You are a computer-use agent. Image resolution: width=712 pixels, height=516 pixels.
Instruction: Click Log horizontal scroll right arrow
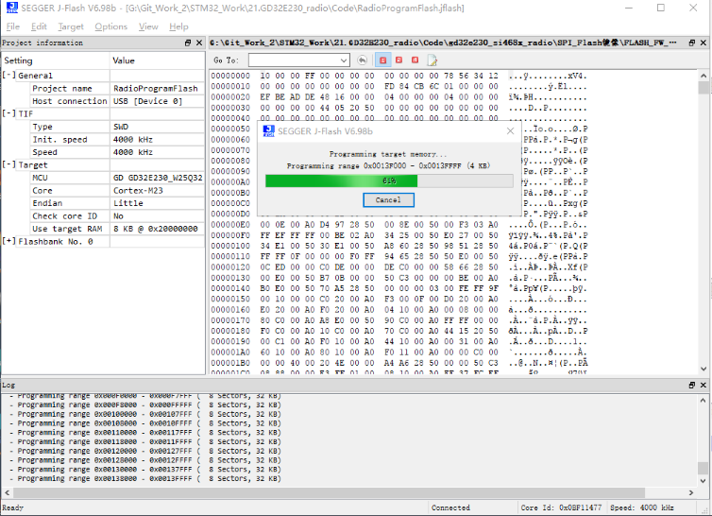(691, 492)
